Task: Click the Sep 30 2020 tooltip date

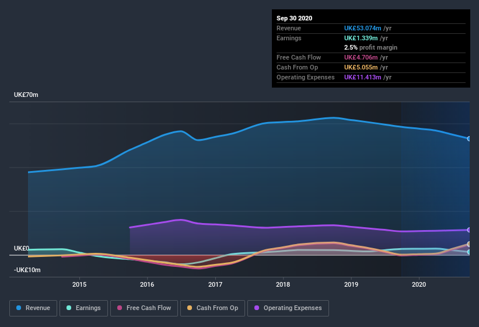Action: coord(295,18)
